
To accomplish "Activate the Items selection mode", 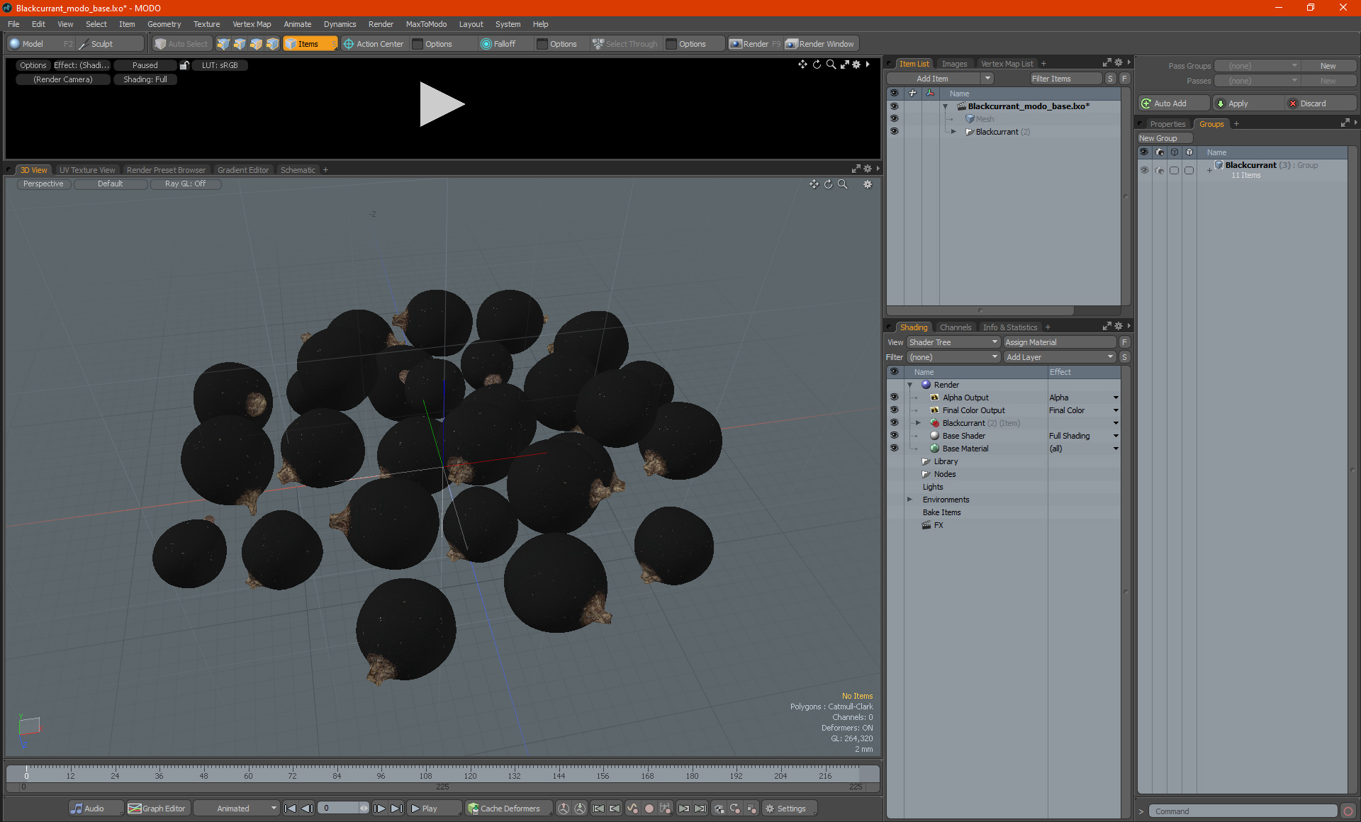I will [310, 44].
